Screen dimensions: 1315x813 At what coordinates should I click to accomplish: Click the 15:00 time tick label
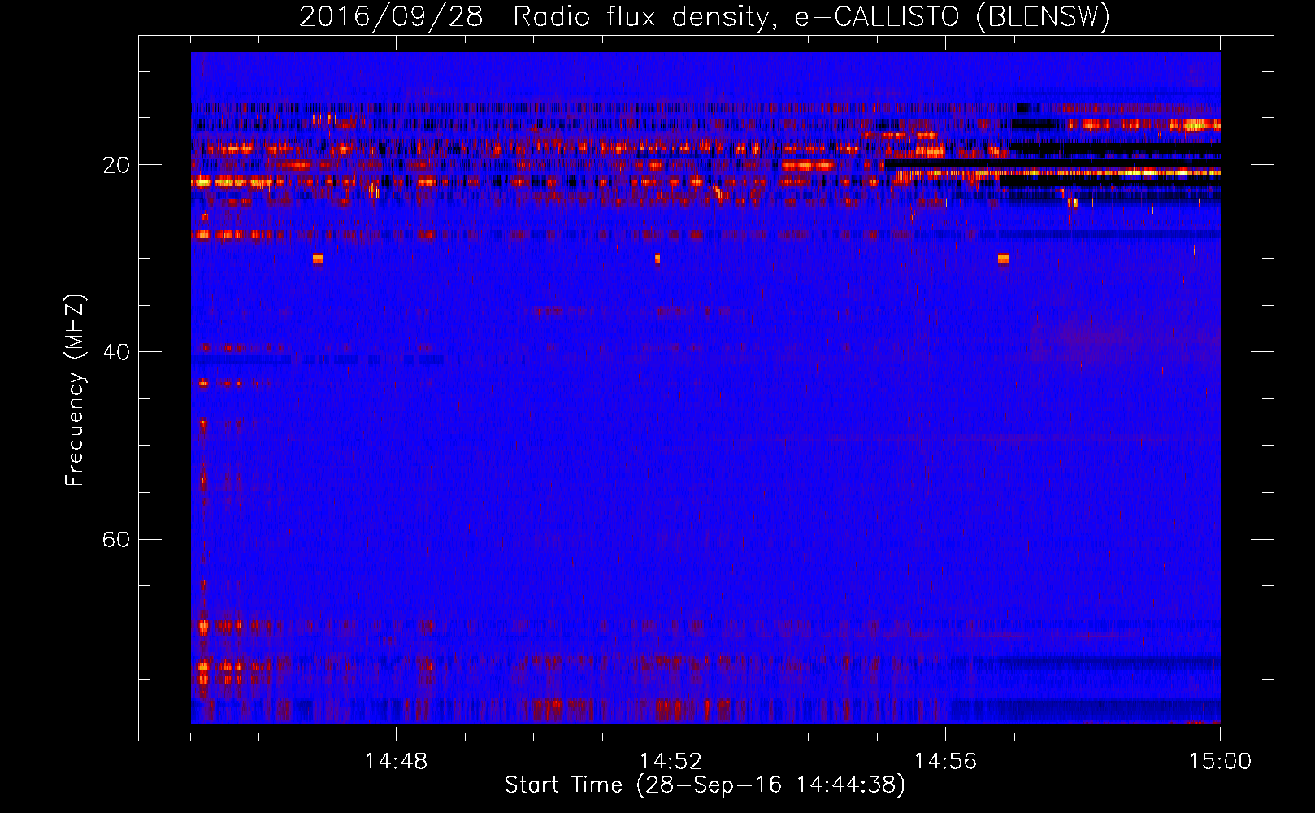pyautogui.click(x=1220, y=762)
